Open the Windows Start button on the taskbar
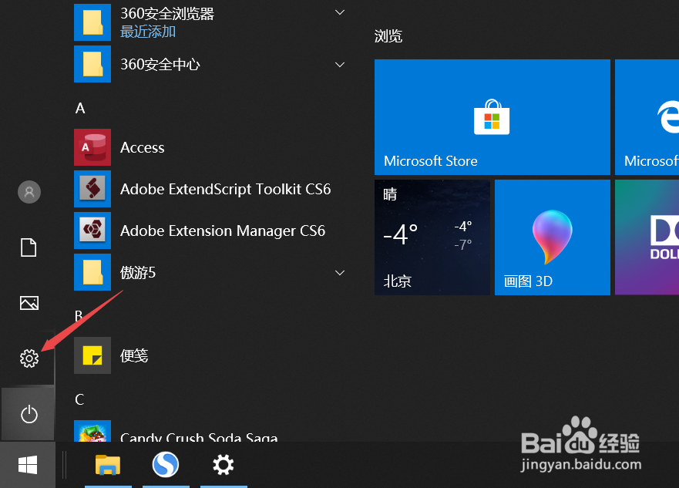Screen dimensions: 679x488 click(28, 465)
